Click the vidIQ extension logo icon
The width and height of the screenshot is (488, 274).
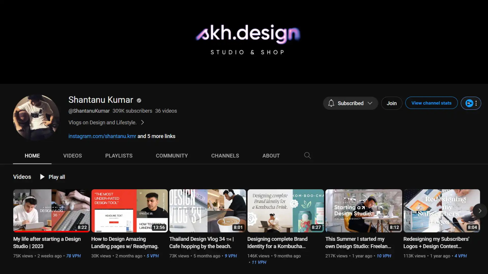pyautogui.click(x=469, y=103)
